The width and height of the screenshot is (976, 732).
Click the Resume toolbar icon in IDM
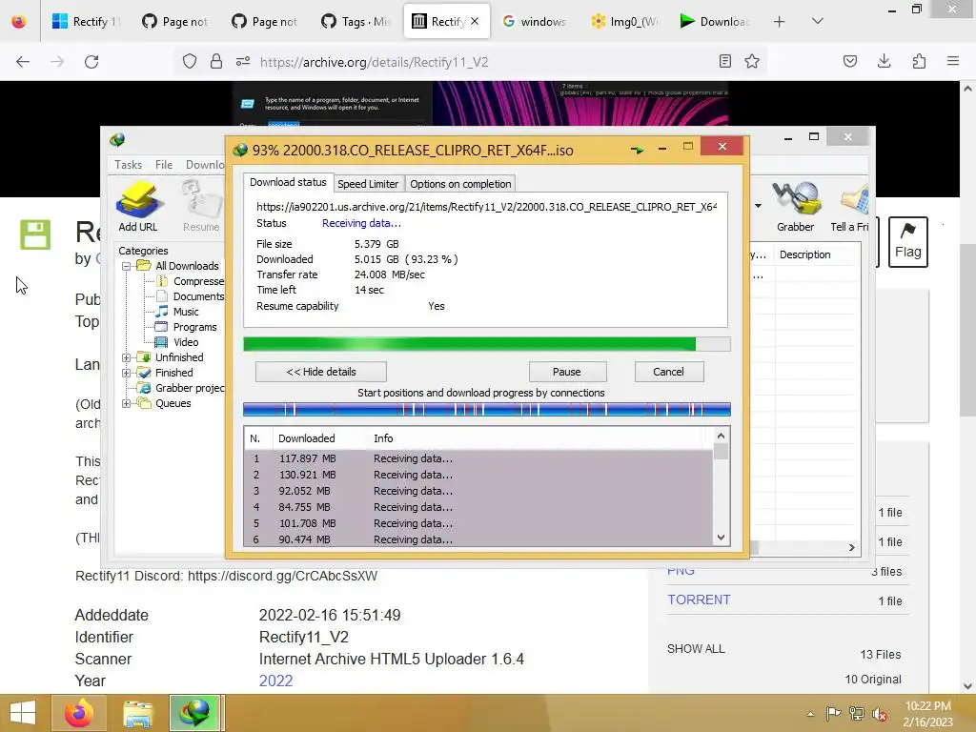point(201,206)
